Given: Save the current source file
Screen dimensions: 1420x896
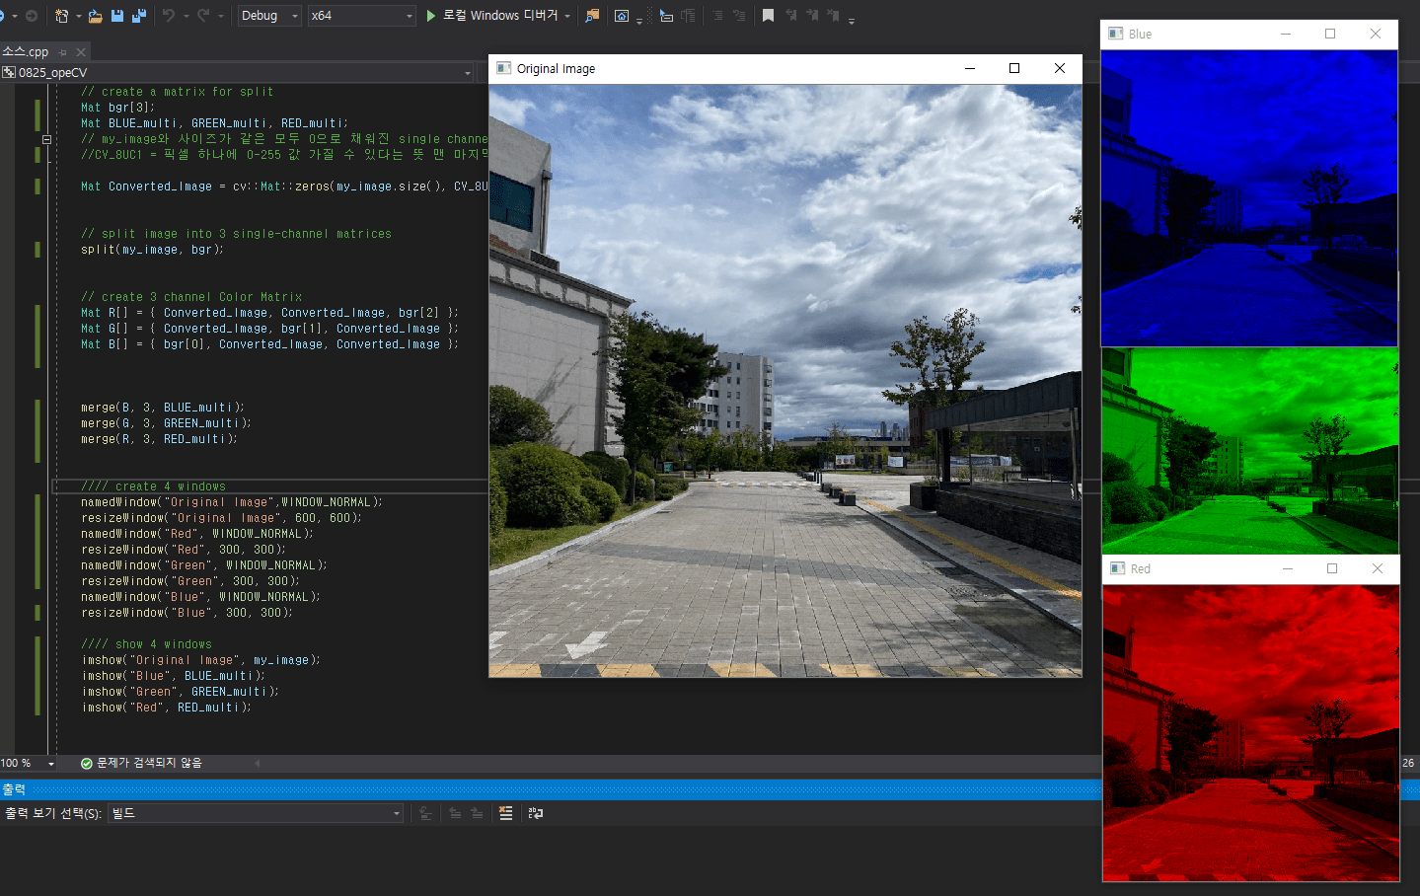Looking at the screenshot, I should pos(116,15).
